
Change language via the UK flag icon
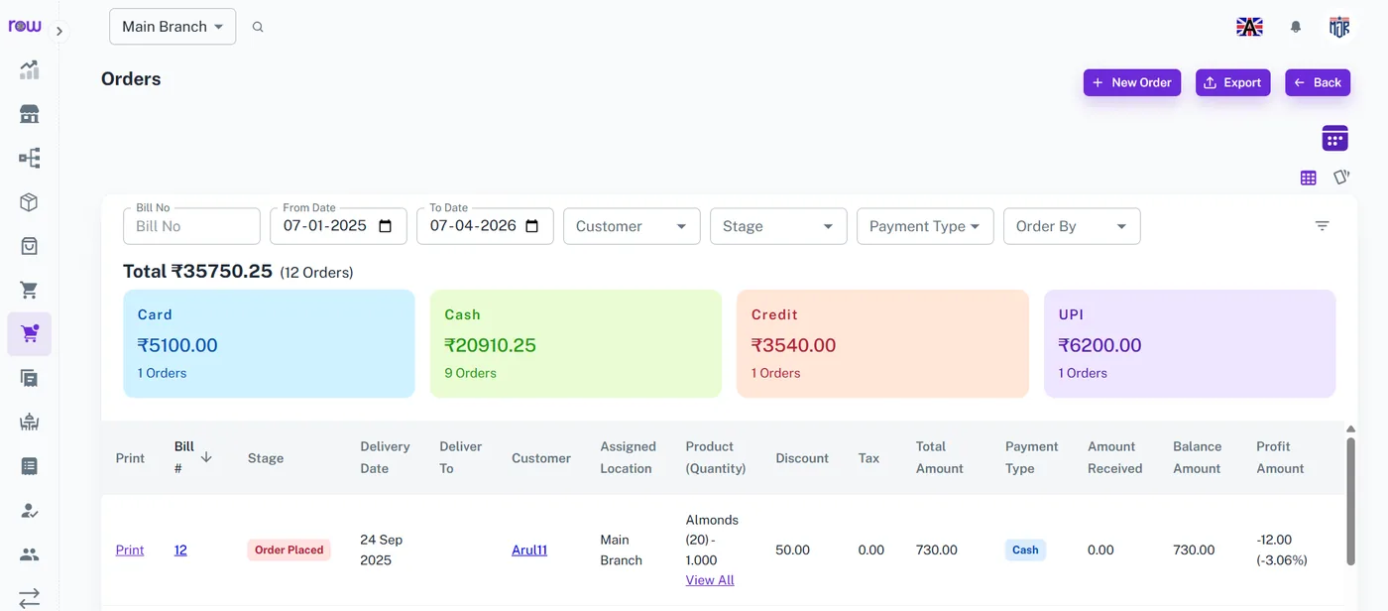coord(1249,27)
